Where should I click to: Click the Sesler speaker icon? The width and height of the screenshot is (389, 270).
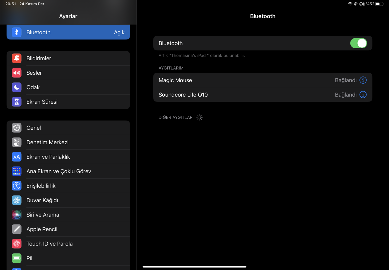tap(17, 73)
